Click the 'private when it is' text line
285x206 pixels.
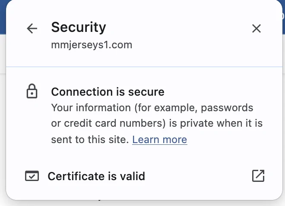(x=221, y=123)
